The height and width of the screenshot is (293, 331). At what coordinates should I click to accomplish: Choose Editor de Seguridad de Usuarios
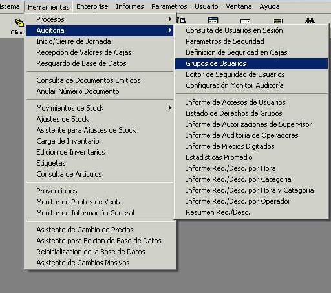click(x=251, y=74)
